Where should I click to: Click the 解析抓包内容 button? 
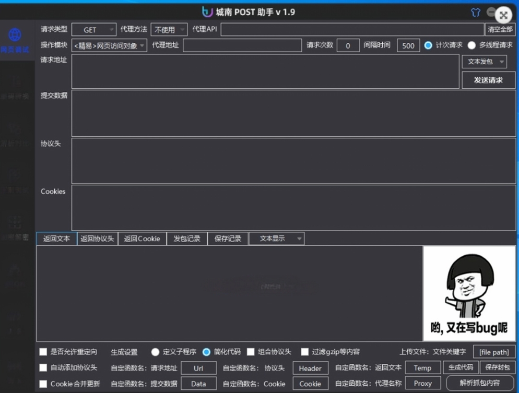click(479, 383)
